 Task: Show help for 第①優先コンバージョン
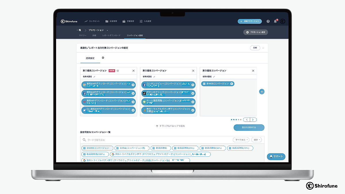118,71
